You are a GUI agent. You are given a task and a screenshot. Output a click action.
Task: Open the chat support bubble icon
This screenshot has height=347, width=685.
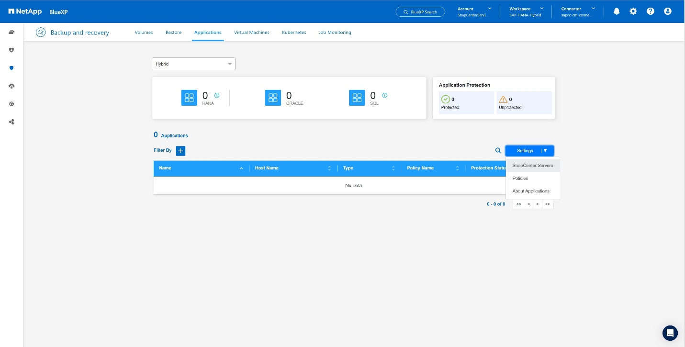click(670, 333)
